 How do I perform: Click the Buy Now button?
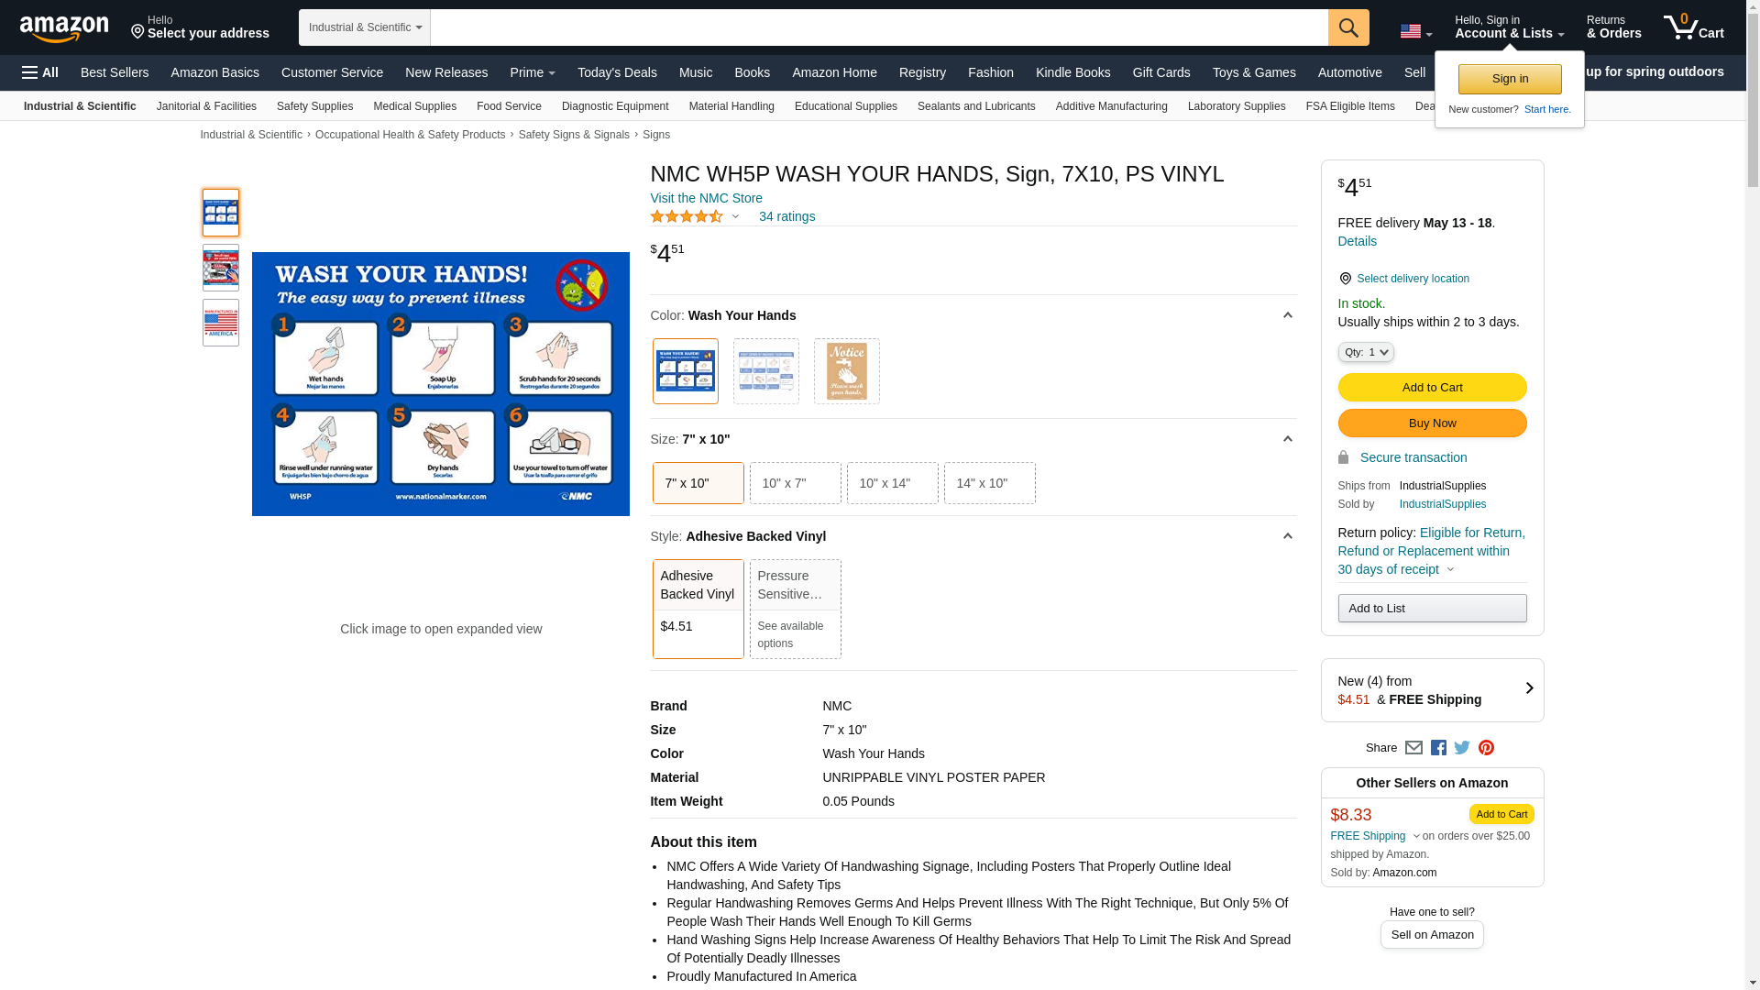point(1432,423)
